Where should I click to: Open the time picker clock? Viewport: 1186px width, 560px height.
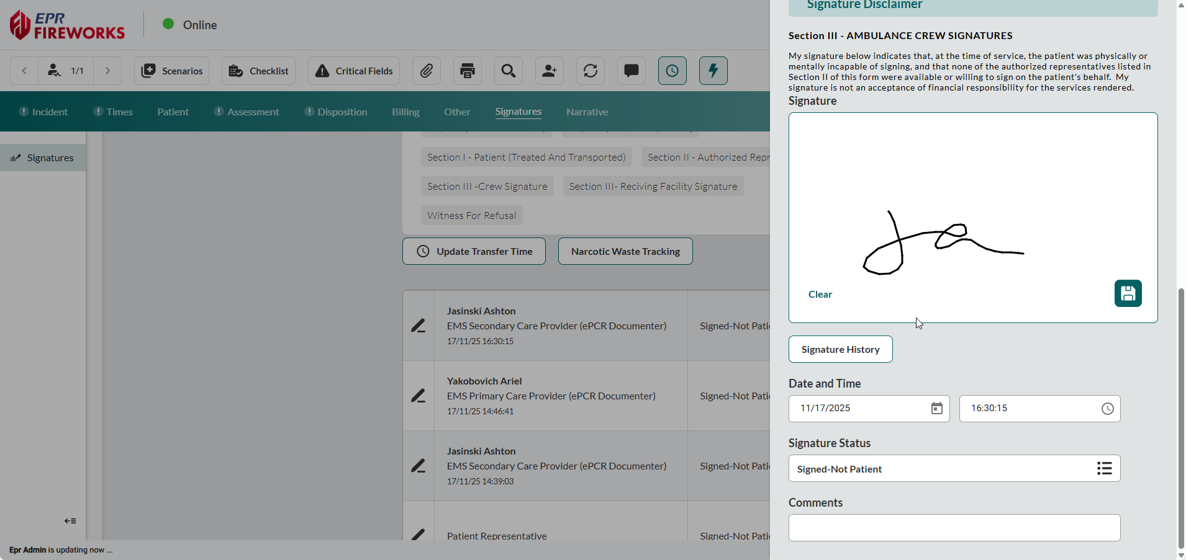(1107, 409)
